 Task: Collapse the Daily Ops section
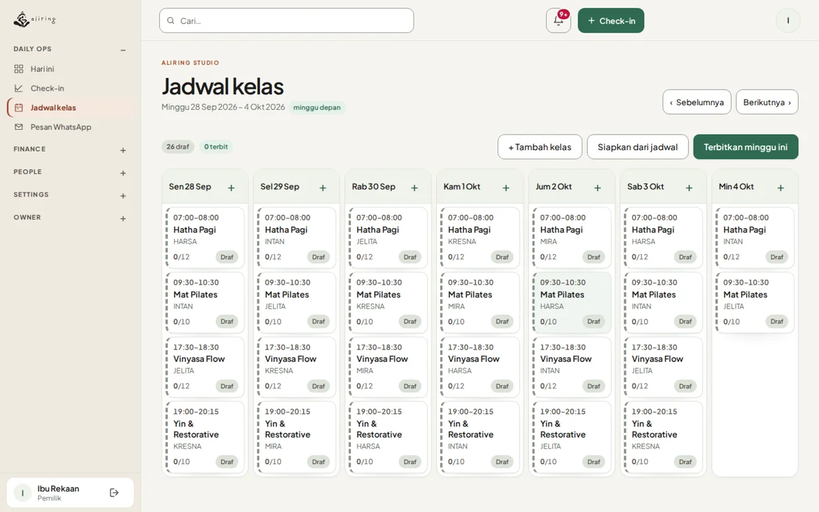pyautogui.click(x=124, y=50)
